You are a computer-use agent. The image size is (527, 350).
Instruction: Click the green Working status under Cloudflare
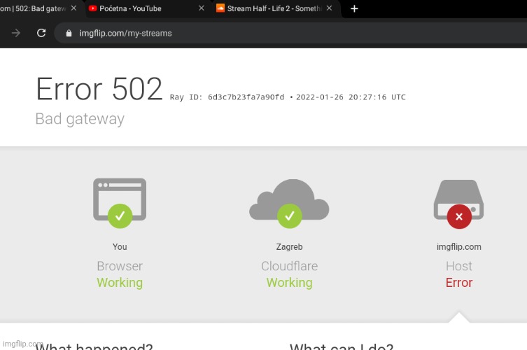point(289,283)
